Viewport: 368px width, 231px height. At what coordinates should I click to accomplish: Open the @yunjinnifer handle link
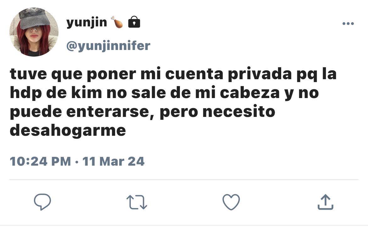(x=108, y=46)
